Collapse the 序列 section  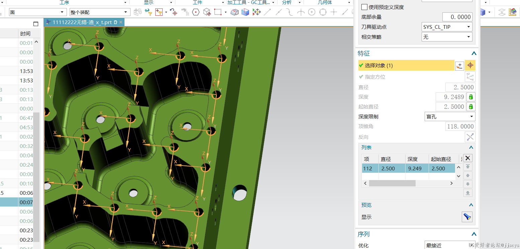click(474, 234)
